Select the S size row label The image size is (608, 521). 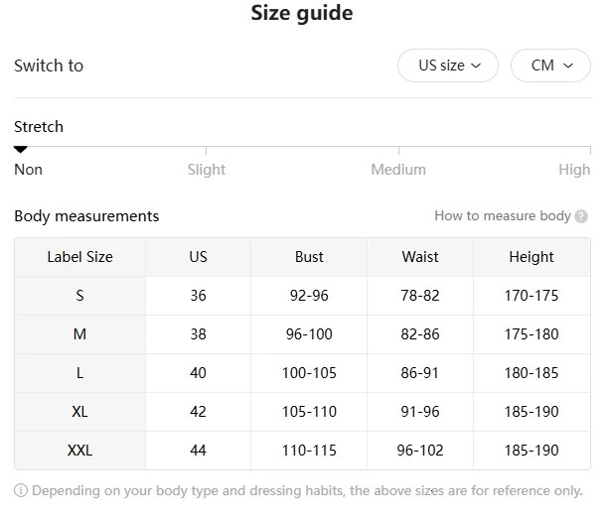tap(79, 296)
